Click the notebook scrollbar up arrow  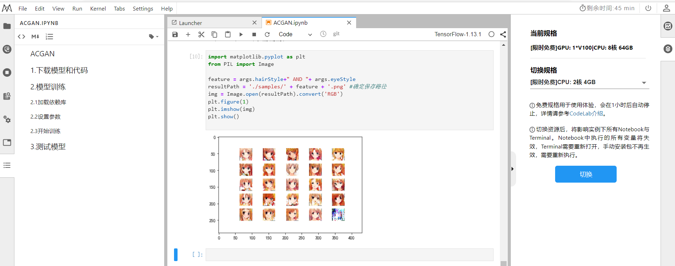(x=503, y=45)
